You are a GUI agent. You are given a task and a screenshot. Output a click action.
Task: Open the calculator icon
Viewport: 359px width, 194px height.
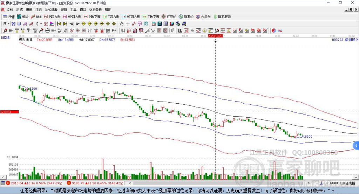160,24
